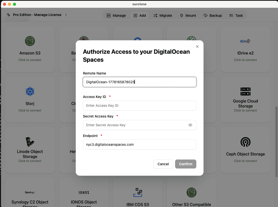Image resolution: width=278 pixels, height=207 pixels.
Task: Click 'Click to connect' under Amazon S3
Action: click(x=30, y=60)
